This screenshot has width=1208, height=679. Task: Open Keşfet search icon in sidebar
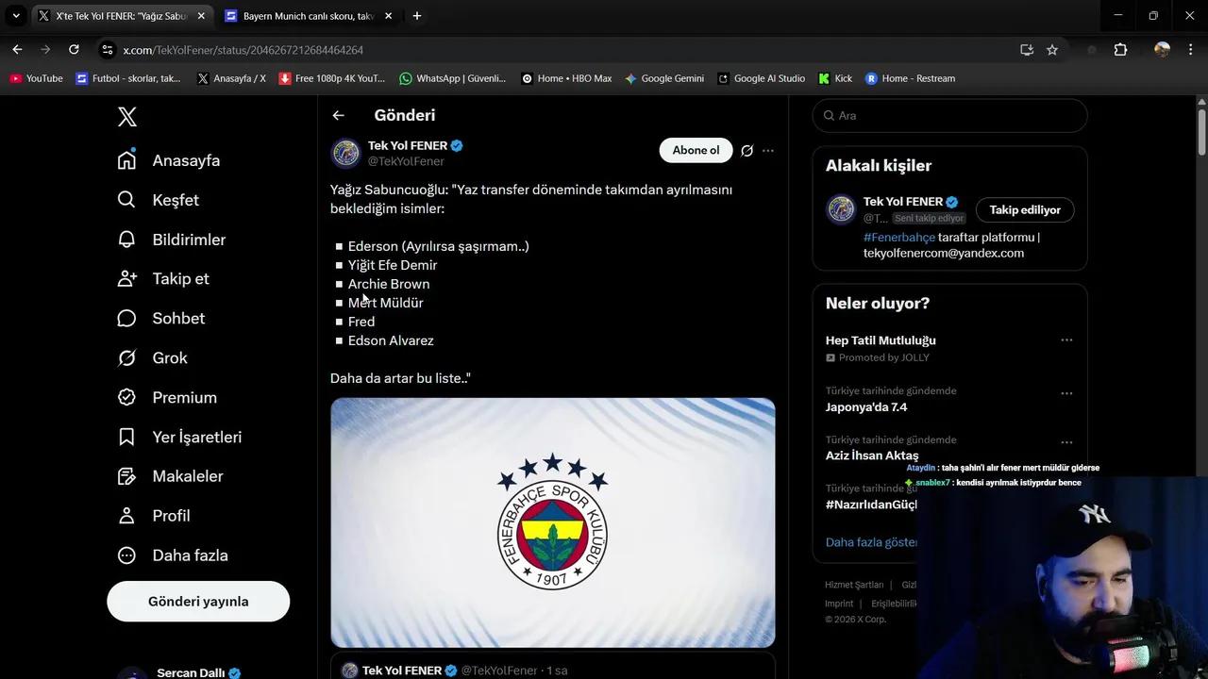tap(126, 200)
